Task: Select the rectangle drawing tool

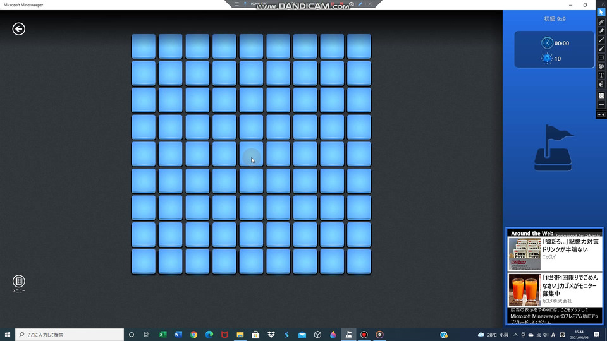Action: (x=601, y=57)
